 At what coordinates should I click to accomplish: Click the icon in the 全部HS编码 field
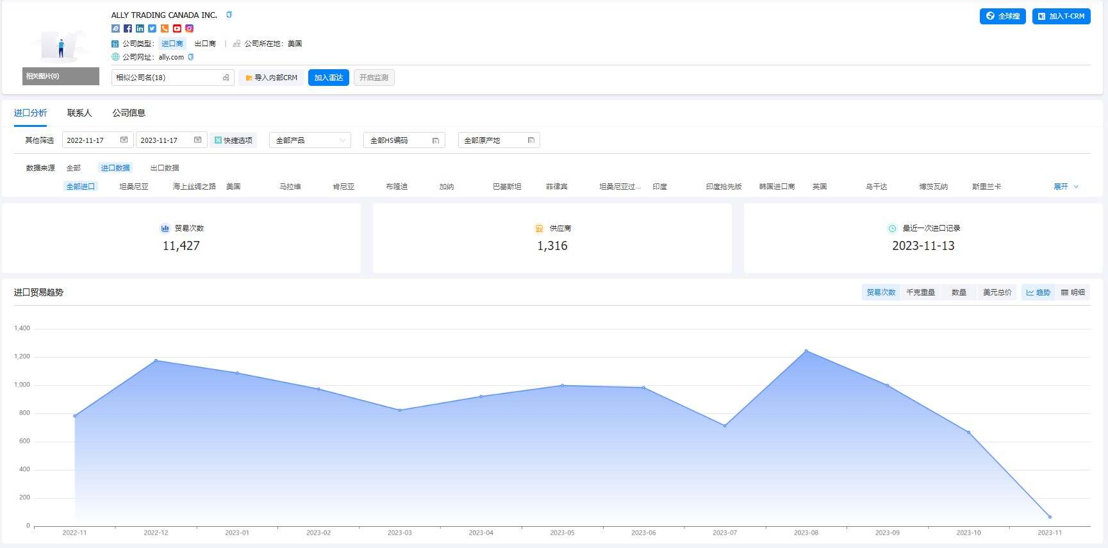(435, 140)
